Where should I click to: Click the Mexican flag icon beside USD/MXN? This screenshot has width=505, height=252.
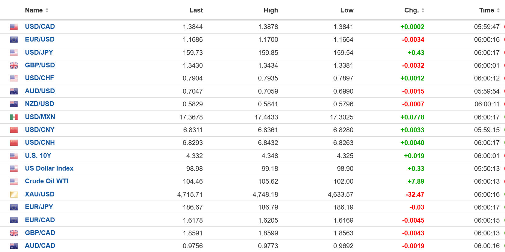[x=14, y=117]
